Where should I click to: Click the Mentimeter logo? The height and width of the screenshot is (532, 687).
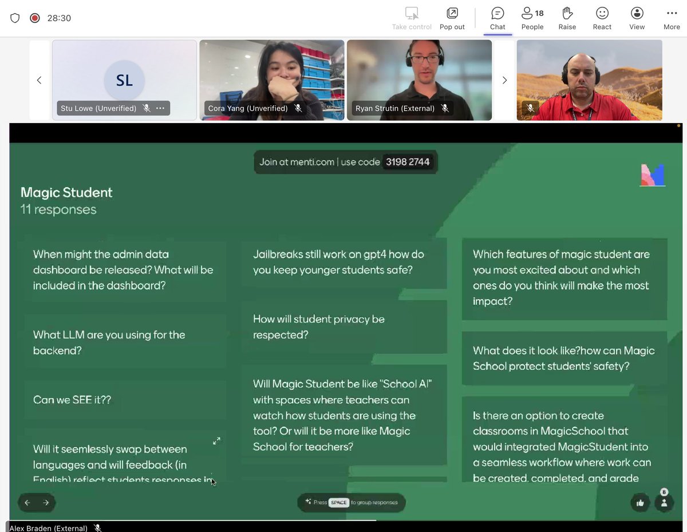(x=652, y=175)
